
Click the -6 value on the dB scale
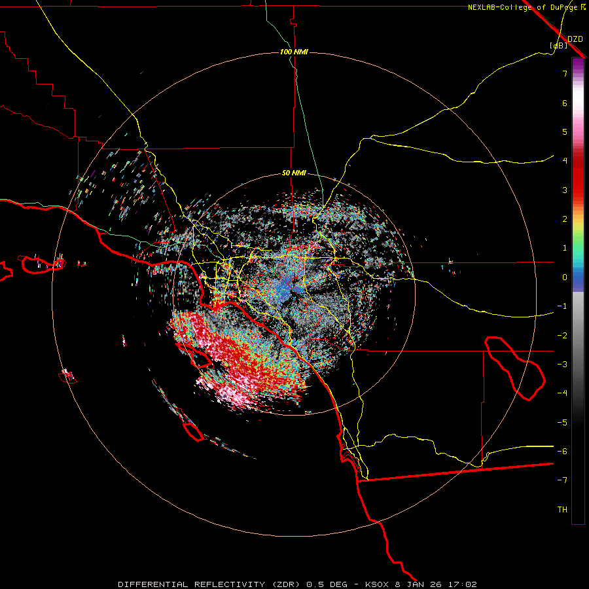pos(562,452)
